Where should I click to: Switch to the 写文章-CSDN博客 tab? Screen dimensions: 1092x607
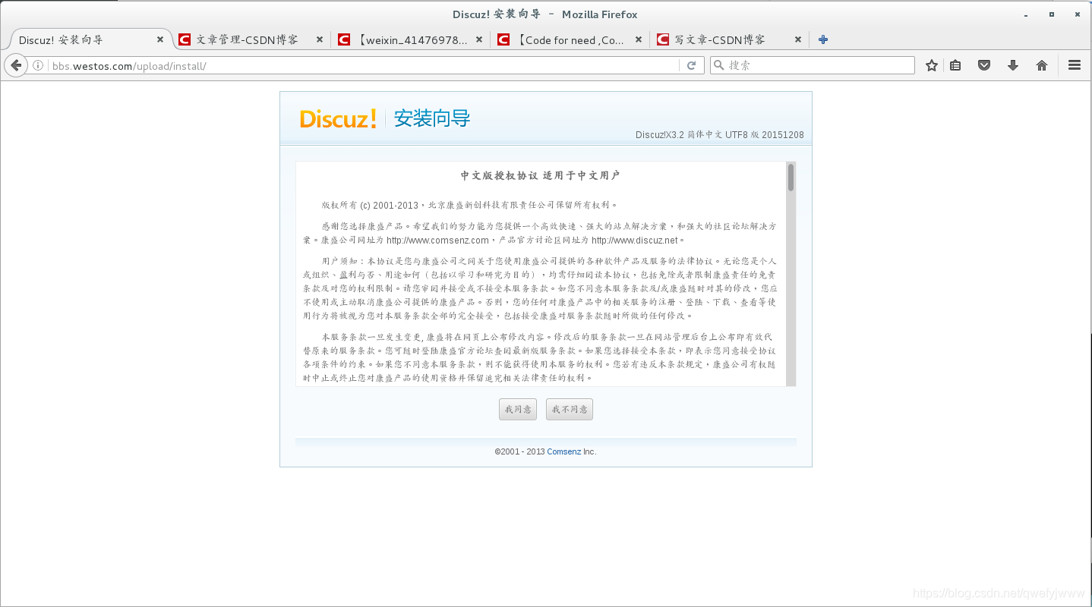[x=729, y=39]
